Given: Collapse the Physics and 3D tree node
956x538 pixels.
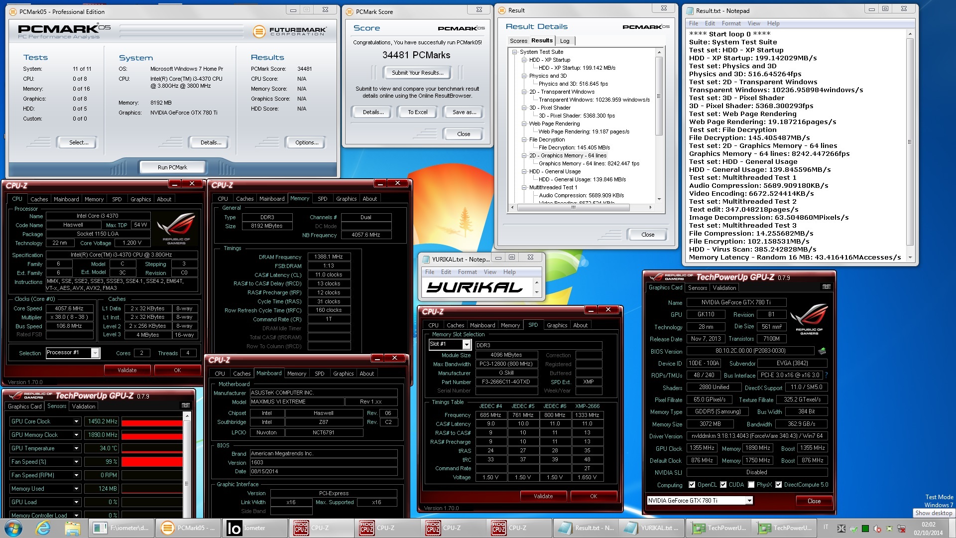Looking at the screenshot, I should click(x=524, y=76).
